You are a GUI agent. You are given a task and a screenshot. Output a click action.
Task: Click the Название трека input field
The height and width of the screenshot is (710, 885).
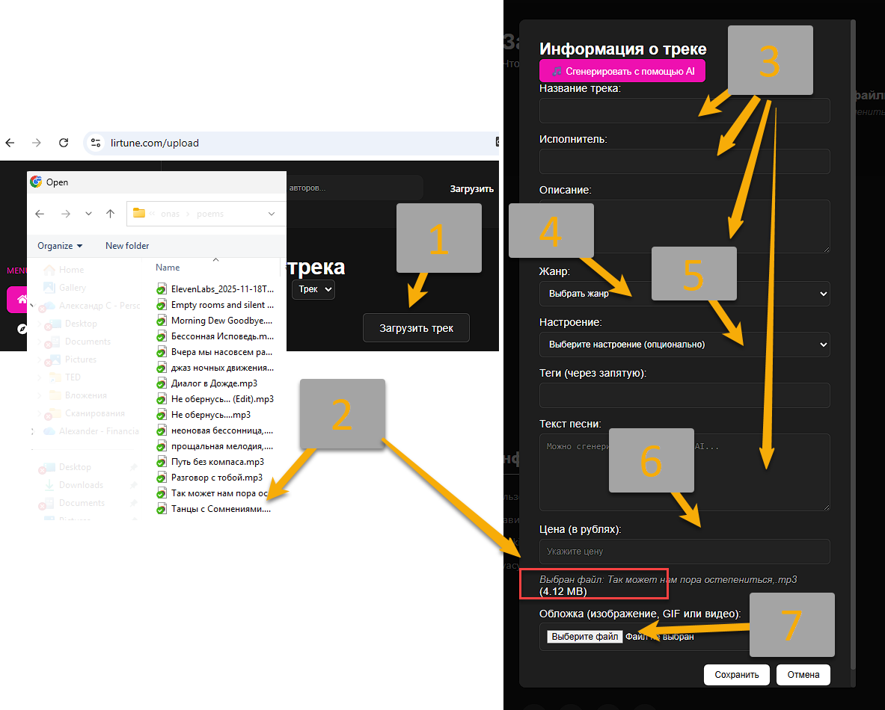point(684,111)
